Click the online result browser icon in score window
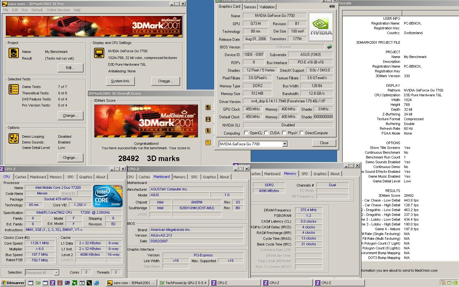459x287 pixels. point(208,107)
